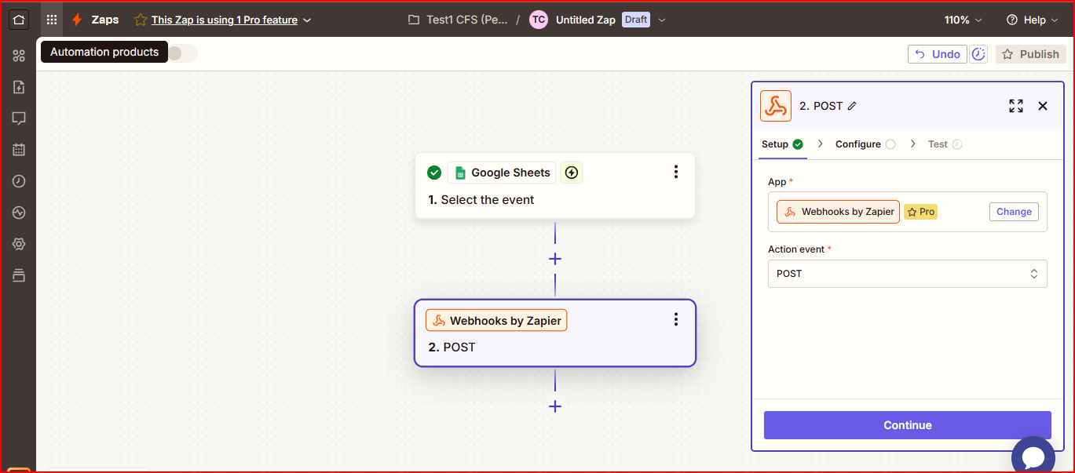
Task: Open the Zap history clock icon in sidebar
Action: click(19, 181)
